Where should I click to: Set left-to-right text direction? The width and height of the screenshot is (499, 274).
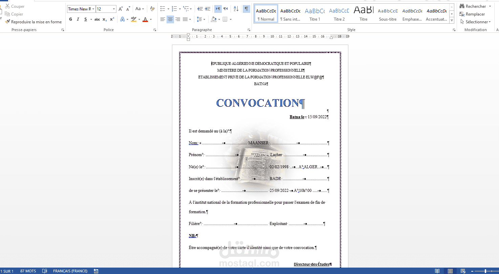(218, 9)
